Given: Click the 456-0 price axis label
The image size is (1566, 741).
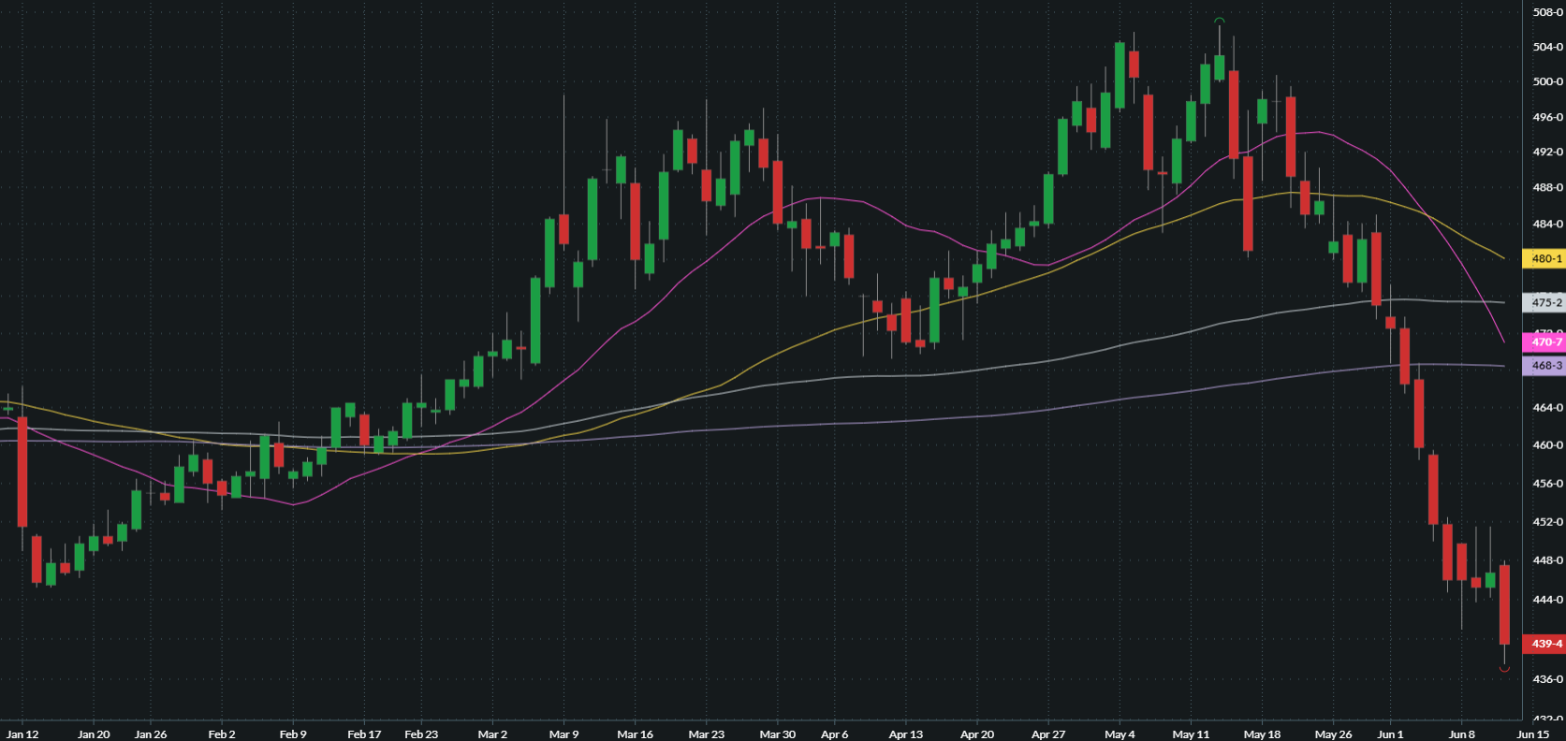Looking at the screenshot, I should [1547, 484].
